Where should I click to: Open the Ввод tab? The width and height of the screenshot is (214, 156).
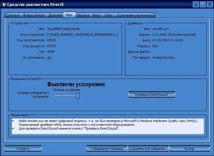(96, 15)
